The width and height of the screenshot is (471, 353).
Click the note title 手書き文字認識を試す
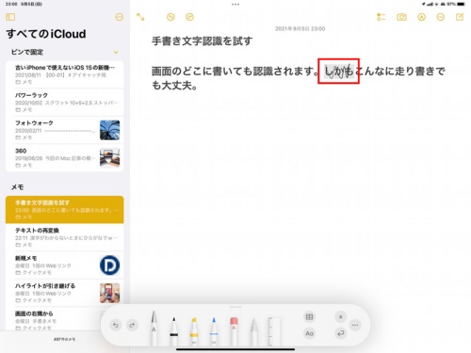[x=202, y=41]
